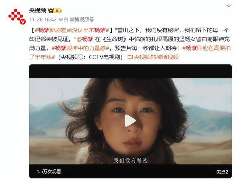Play the video with center play button
The height and width of the screenshot is (181, 236).
pyautogui.click(x=130, y=121)
